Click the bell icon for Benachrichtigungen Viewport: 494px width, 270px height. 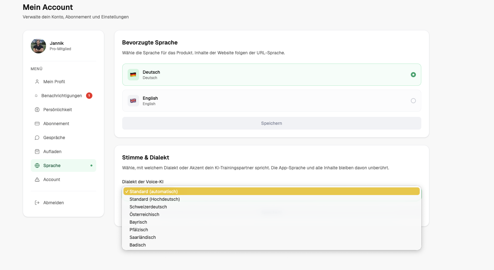click(36, 96)
